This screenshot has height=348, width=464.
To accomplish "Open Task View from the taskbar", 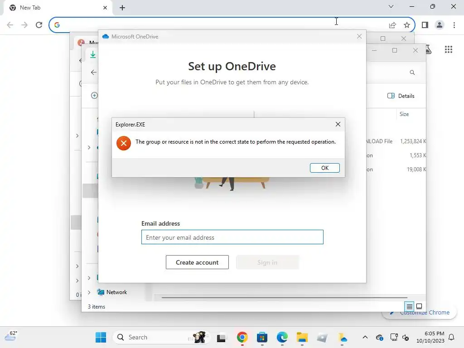I will (x=221, y=337).
